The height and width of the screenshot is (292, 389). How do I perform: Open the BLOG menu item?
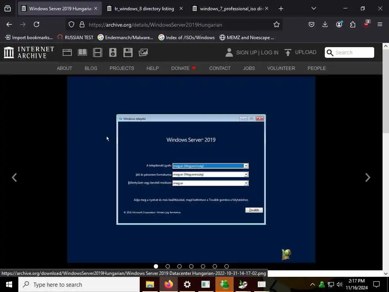point(91,68)
